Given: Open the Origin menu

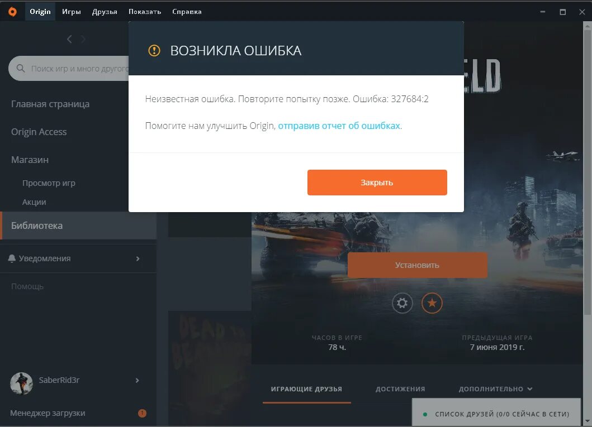Looking at the screenshot, I should click(40, 12).
